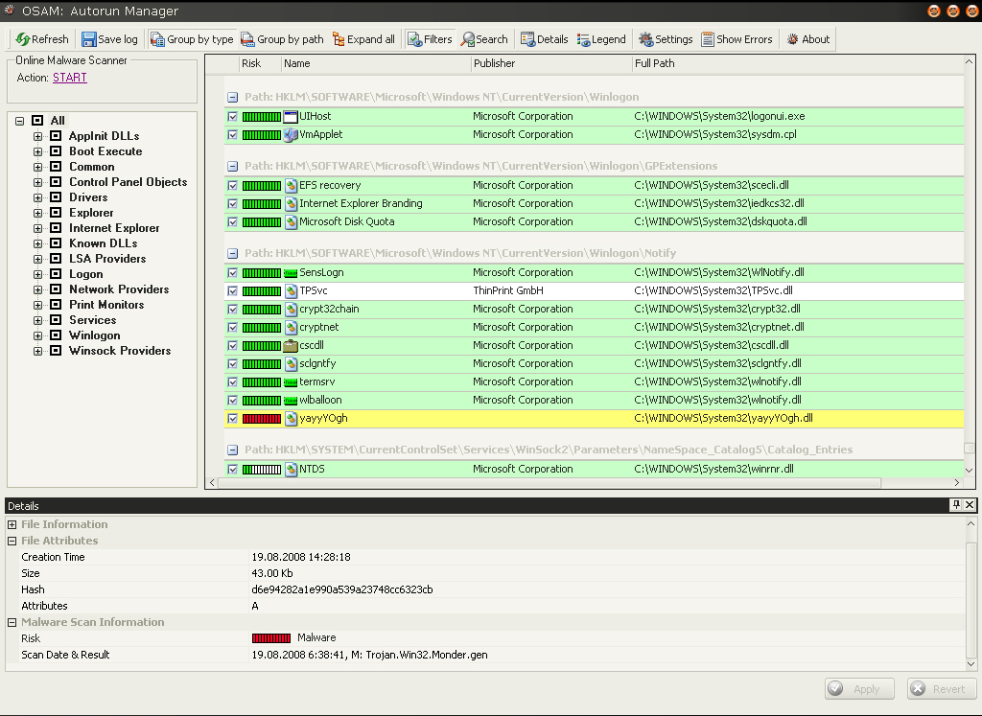Click the Group by type icon
Viewport: 982px width, 716px height.
158,39
